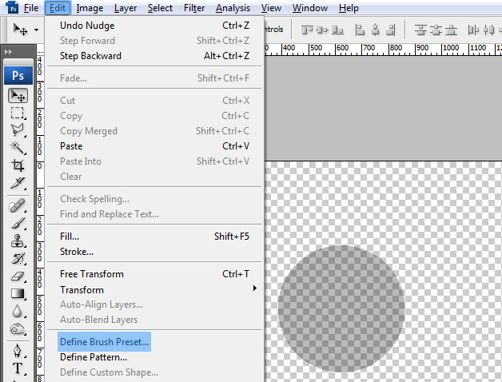
Task: Close the open Edit menu
Action: pyautogui.click(x=58, y=8)
